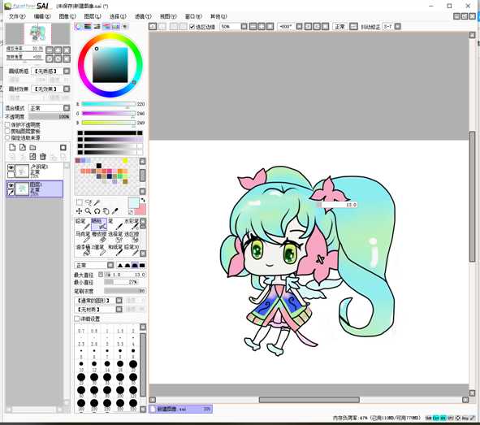The width and height of the screenshot is (480, 425).
Task: Click navigator zoom out button
Action: pyautogui.click(x=50, y=50)
